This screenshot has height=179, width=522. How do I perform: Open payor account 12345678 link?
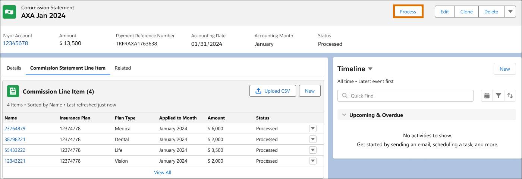(x=15, y=43)
